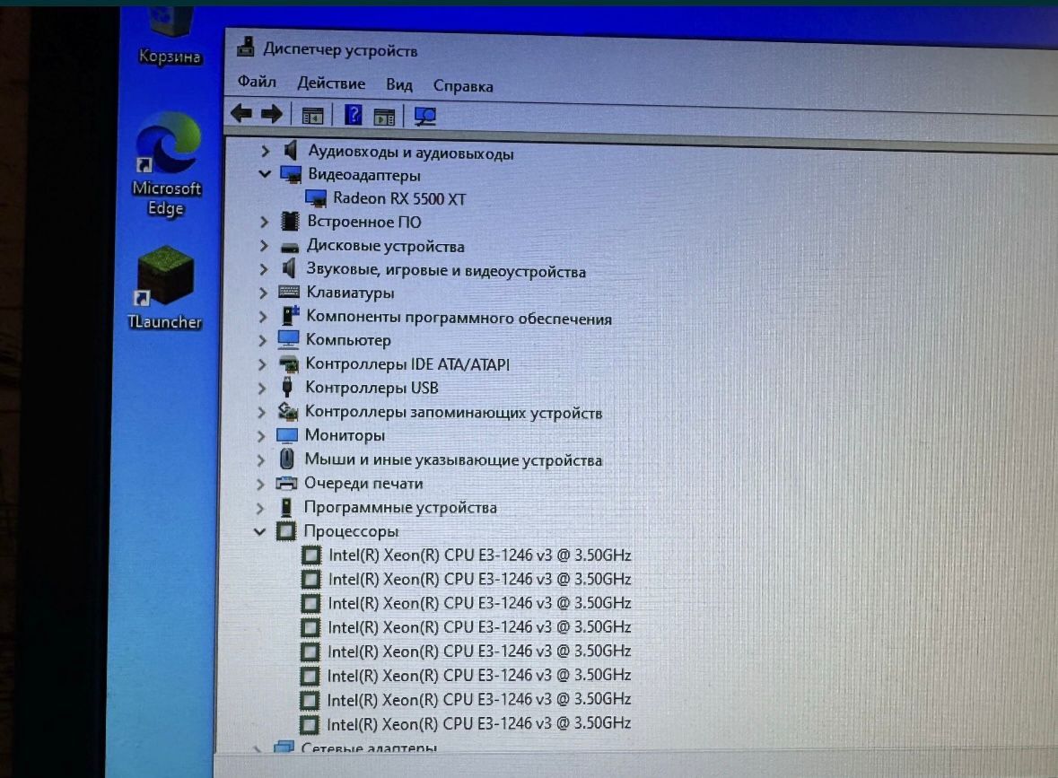Expand Контроллеры IDE ATA/ATAPI node

click(262, 364)
